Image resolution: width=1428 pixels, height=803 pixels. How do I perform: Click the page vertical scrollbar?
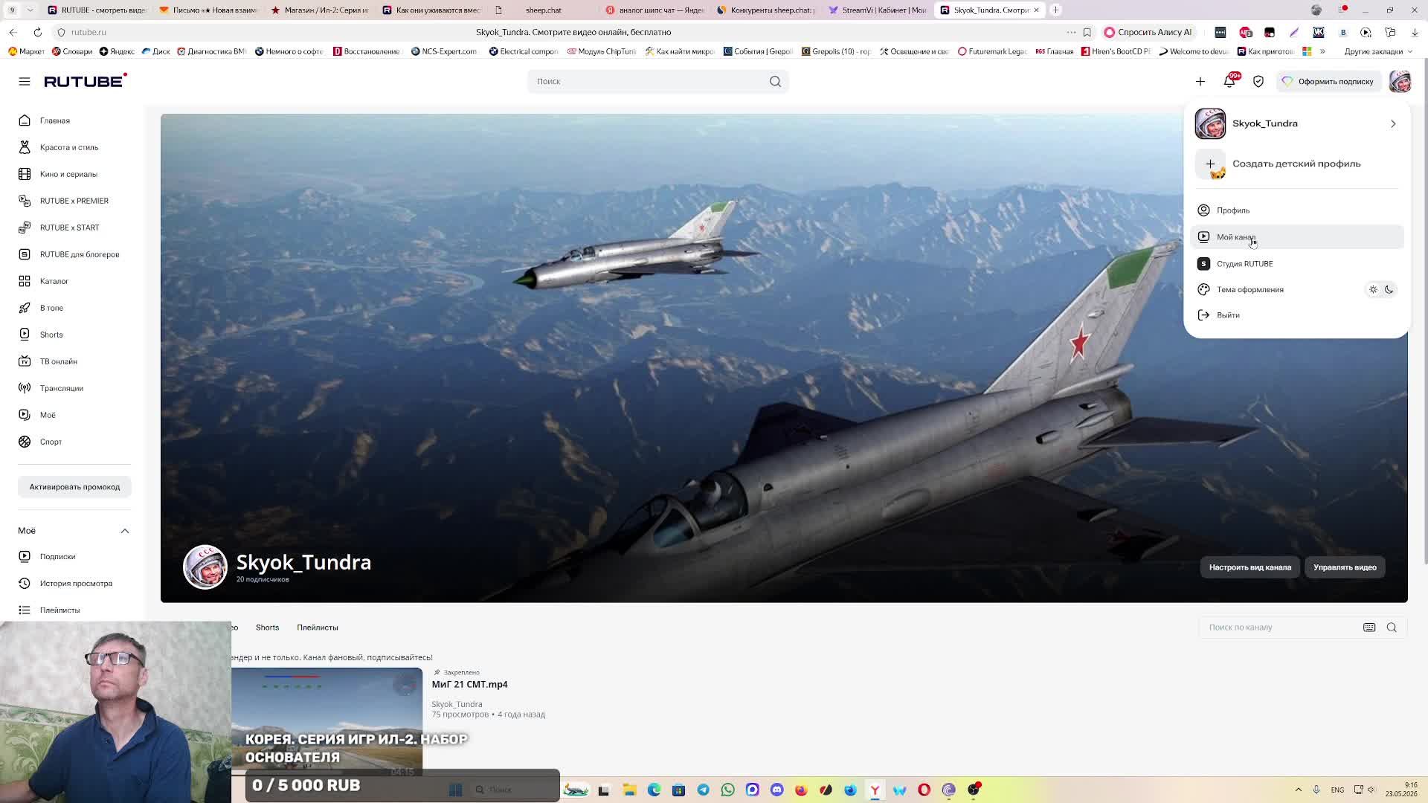pos(1424,335)
